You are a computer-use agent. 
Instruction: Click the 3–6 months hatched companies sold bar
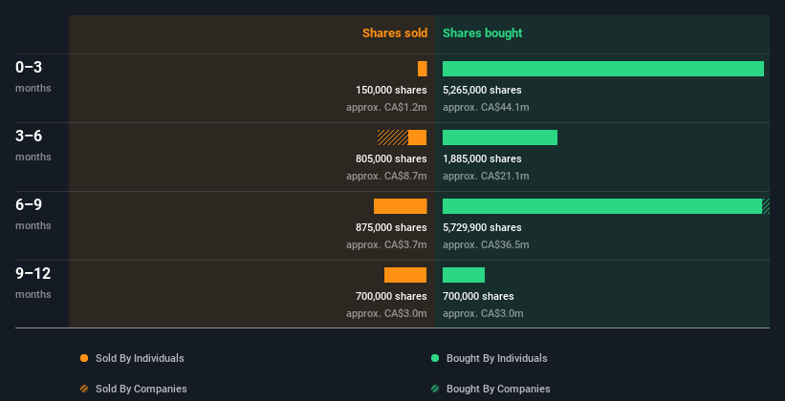coord(392,137)
